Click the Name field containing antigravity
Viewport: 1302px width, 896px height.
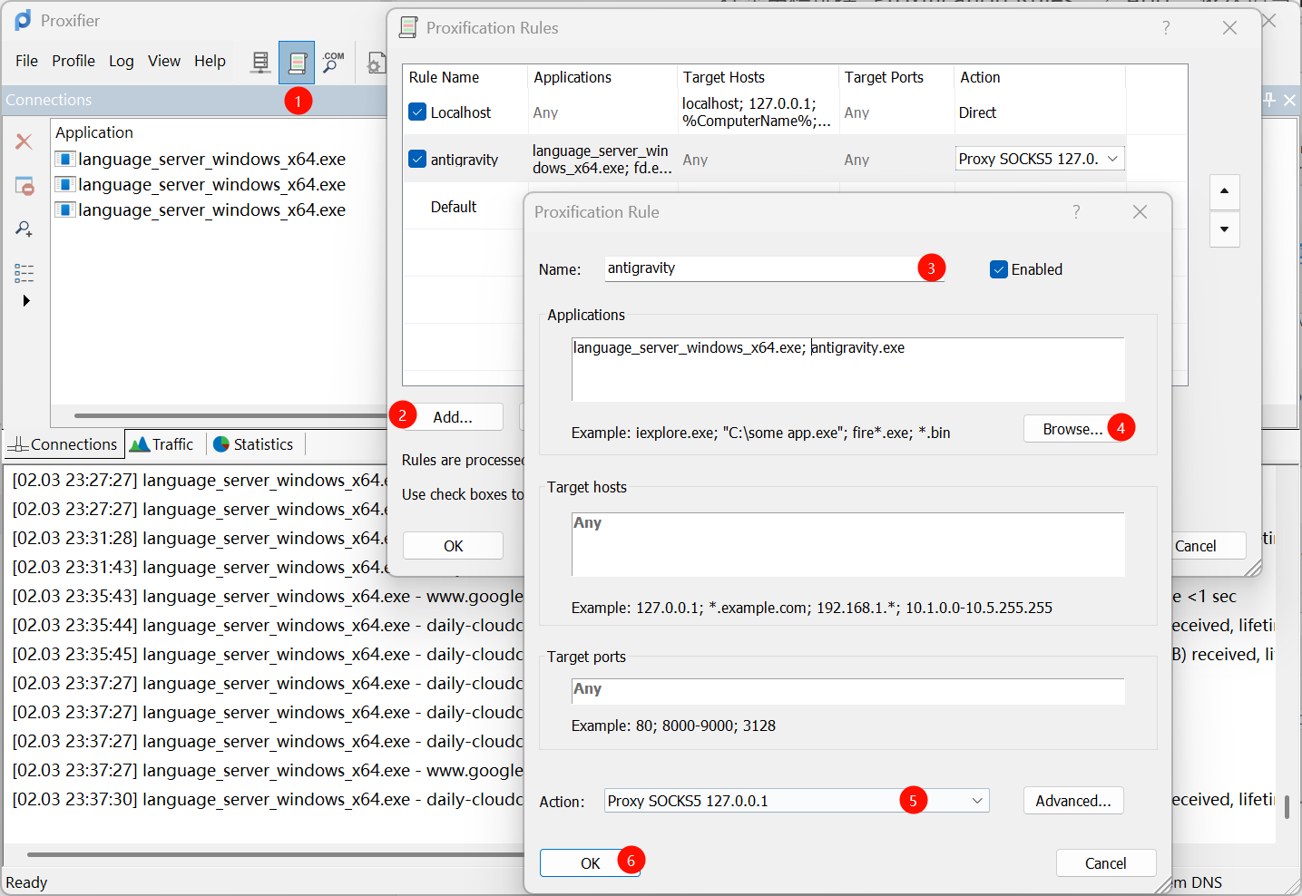pyautogui.click(x=760, y=268)
